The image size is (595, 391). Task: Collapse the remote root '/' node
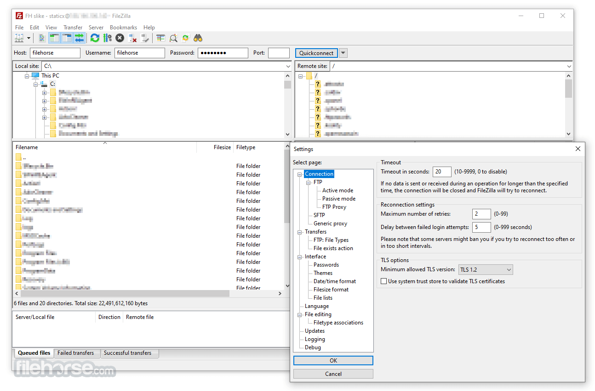(x=300, y=76)
